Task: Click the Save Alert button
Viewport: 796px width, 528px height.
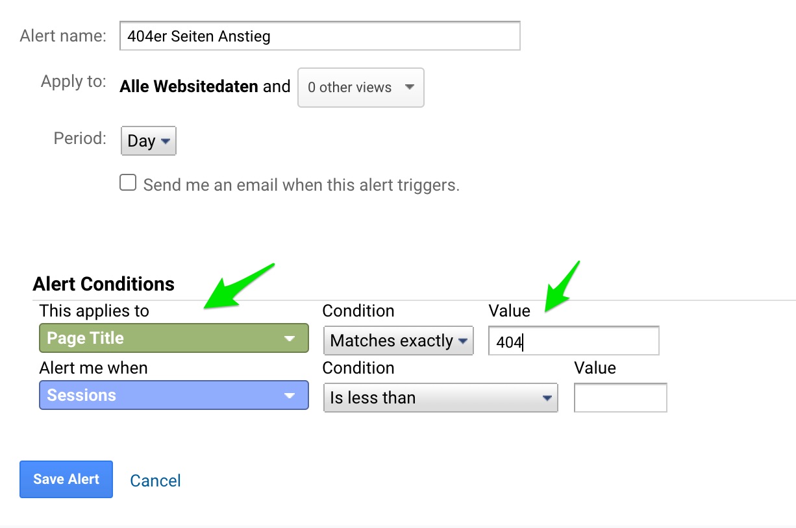Action: click(66, 479)
